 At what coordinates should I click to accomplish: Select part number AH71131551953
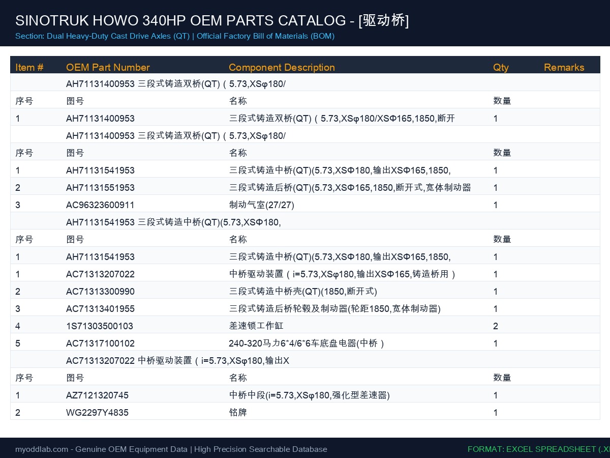pos(100,188)
